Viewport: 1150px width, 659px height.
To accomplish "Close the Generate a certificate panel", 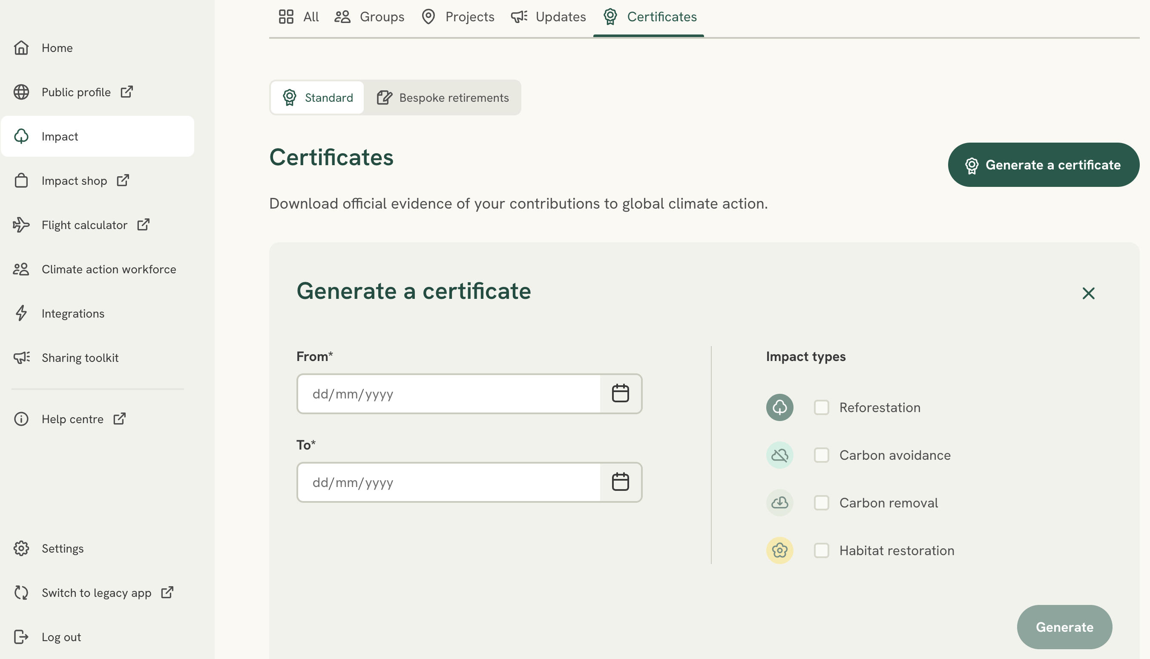I will (x=1088, y=293).
